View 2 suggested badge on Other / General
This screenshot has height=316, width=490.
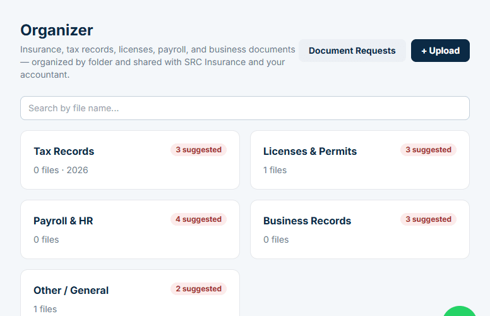(x=198, y=289)
